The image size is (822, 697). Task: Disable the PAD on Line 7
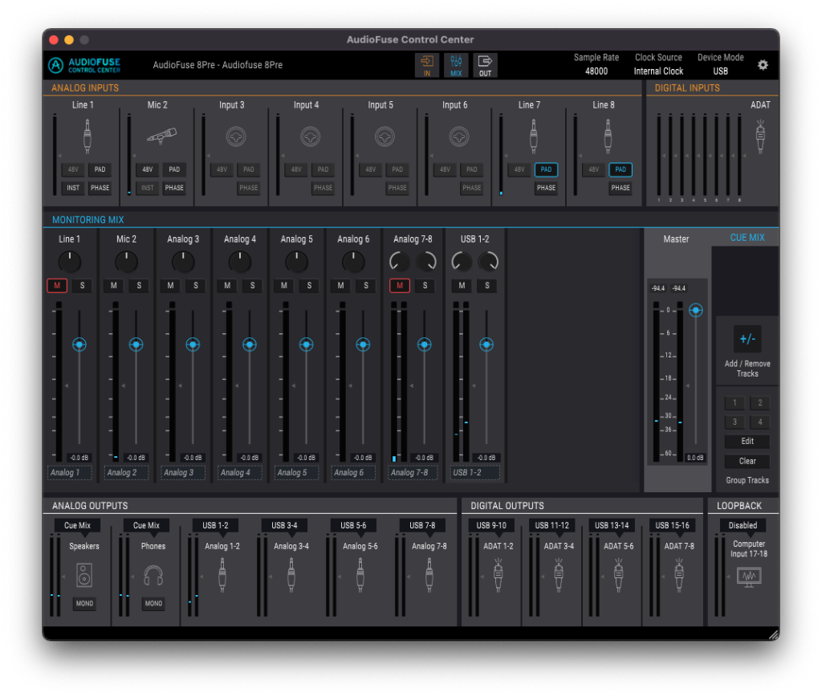pyautogui.click(x=546, y=169)
